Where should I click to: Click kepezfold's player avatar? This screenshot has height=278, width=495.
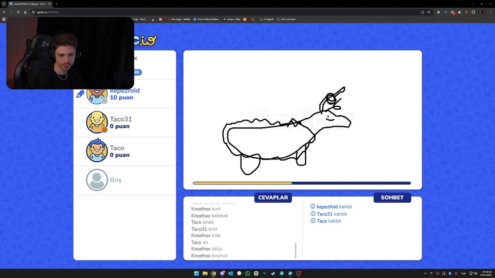(x=97, y=96)
